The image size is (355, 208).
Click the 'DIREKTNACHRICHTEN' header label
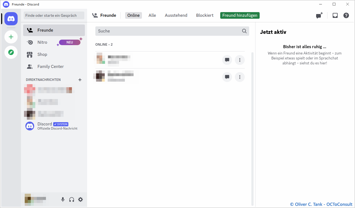click(x=43, y=80)
